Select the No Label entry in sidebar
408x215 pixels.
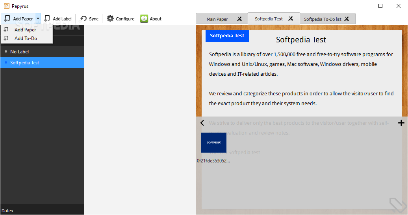point(42,52)
